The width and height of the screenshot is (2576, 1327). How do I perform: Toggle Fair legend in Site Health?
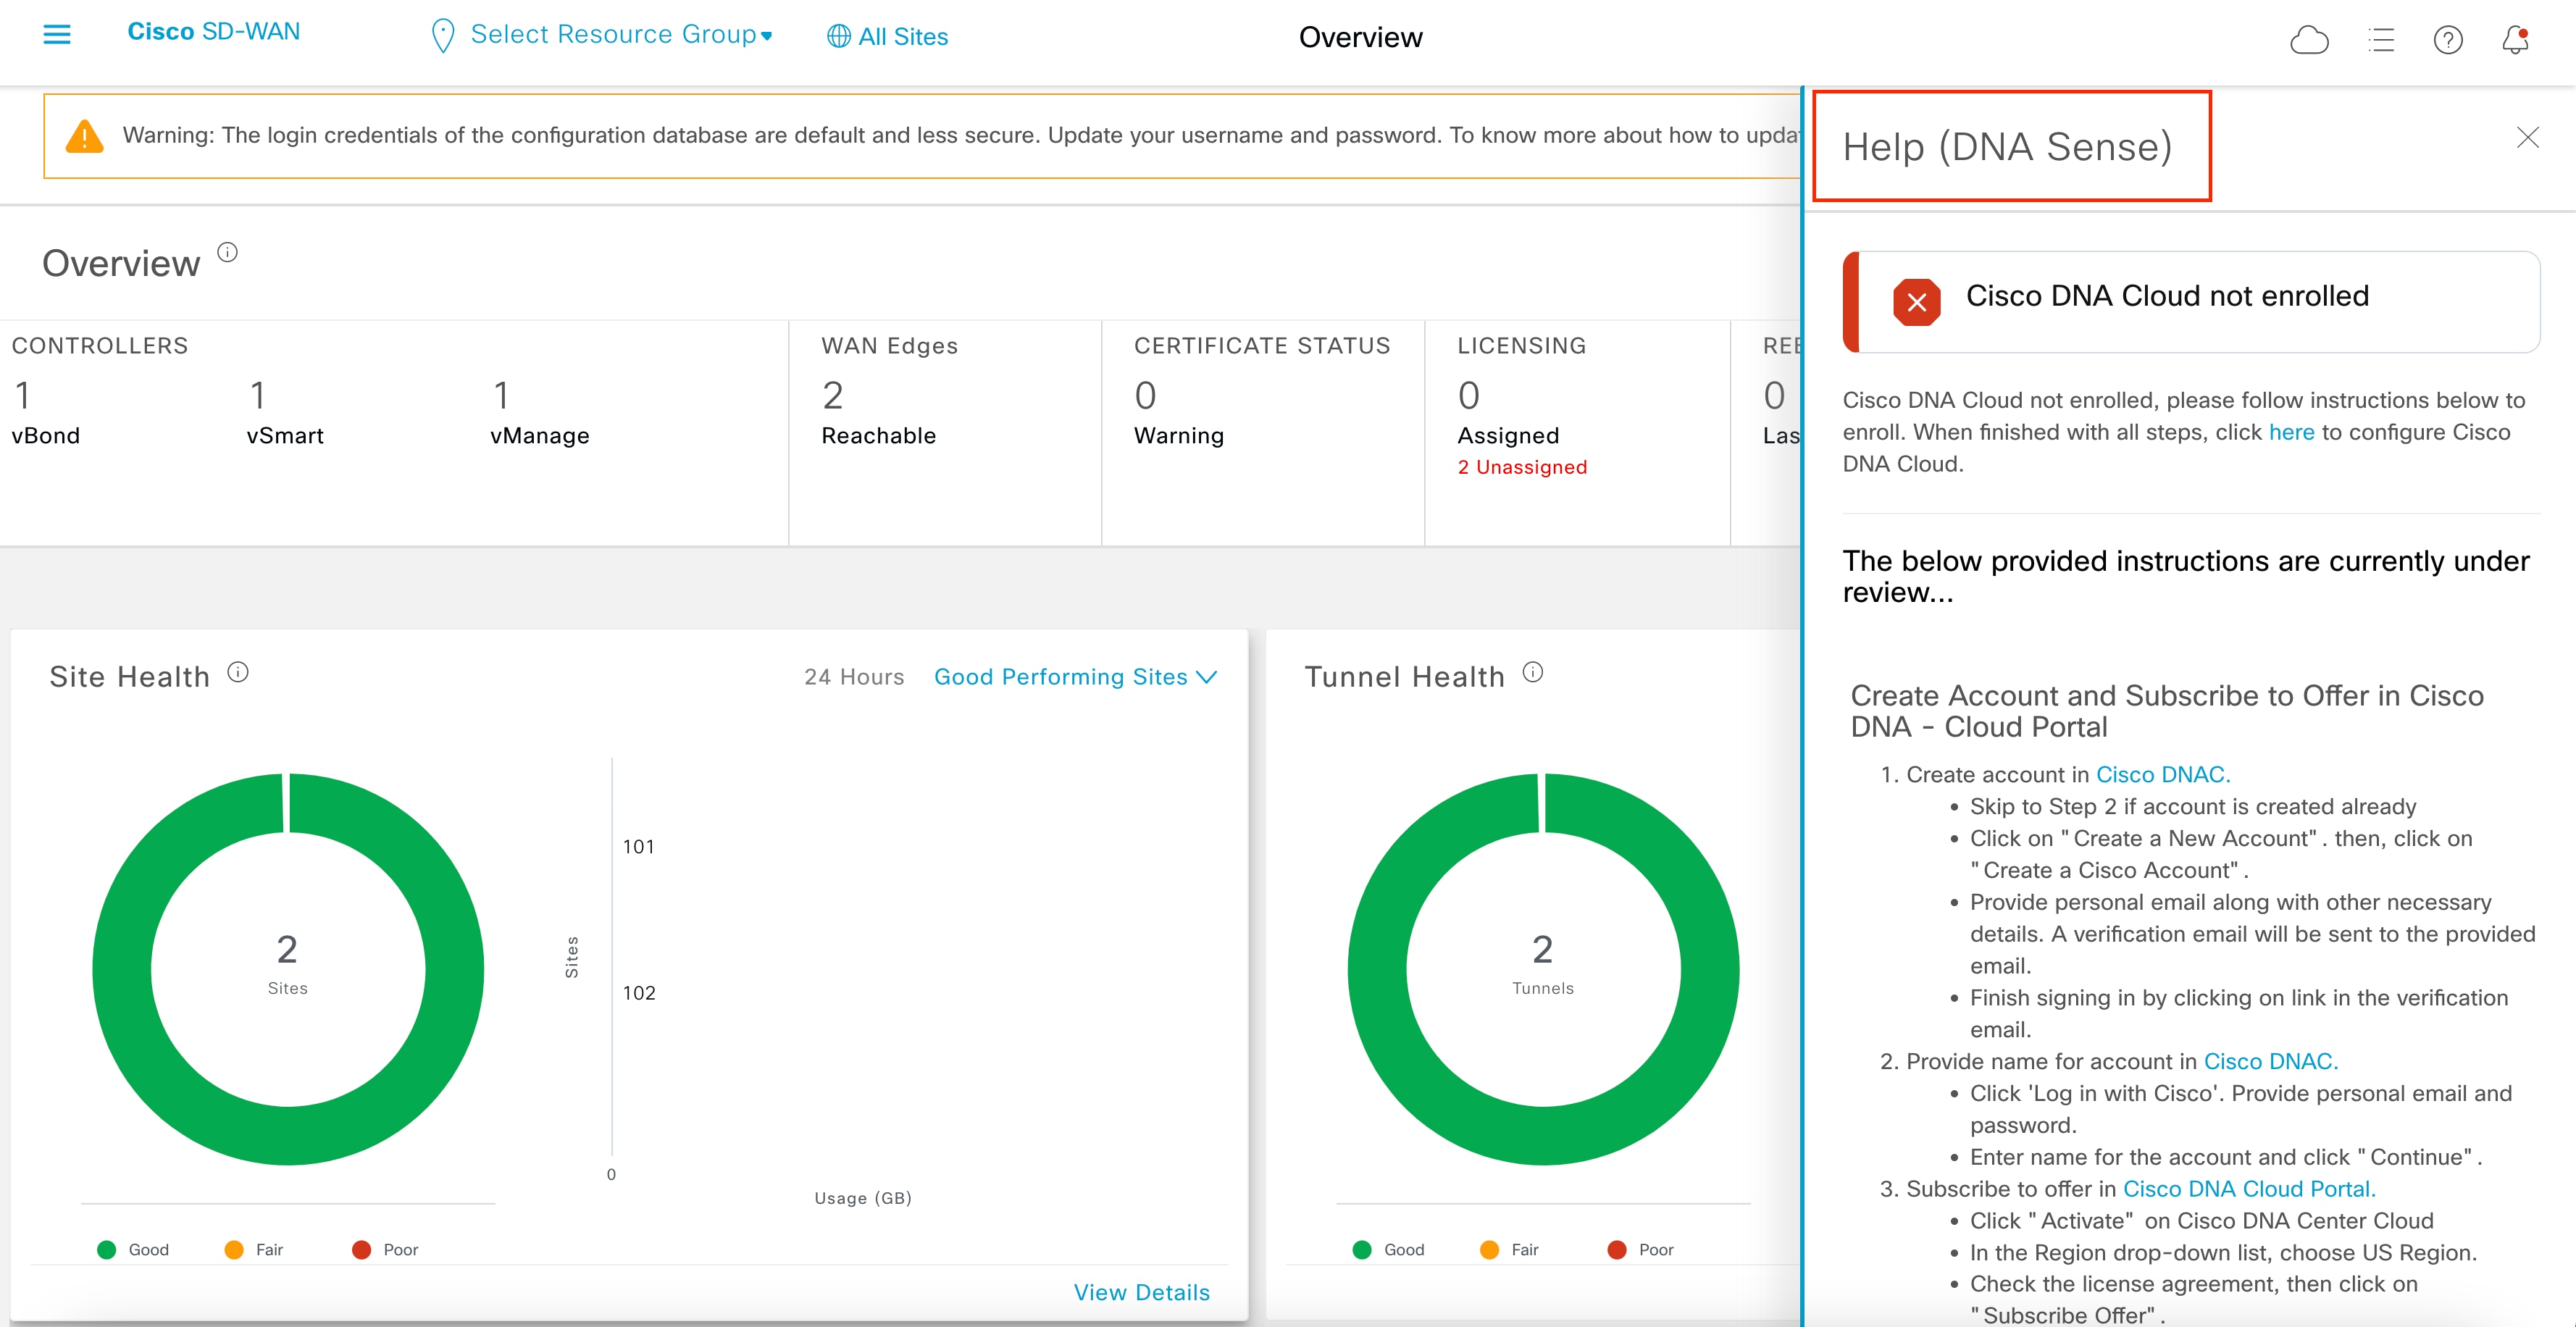click(x=254, y=1249)
